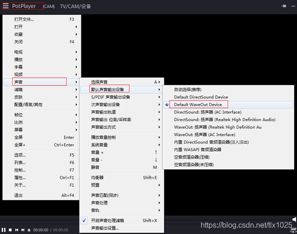
Task: Open 选择声音 submenu
Action: (121, 82)
